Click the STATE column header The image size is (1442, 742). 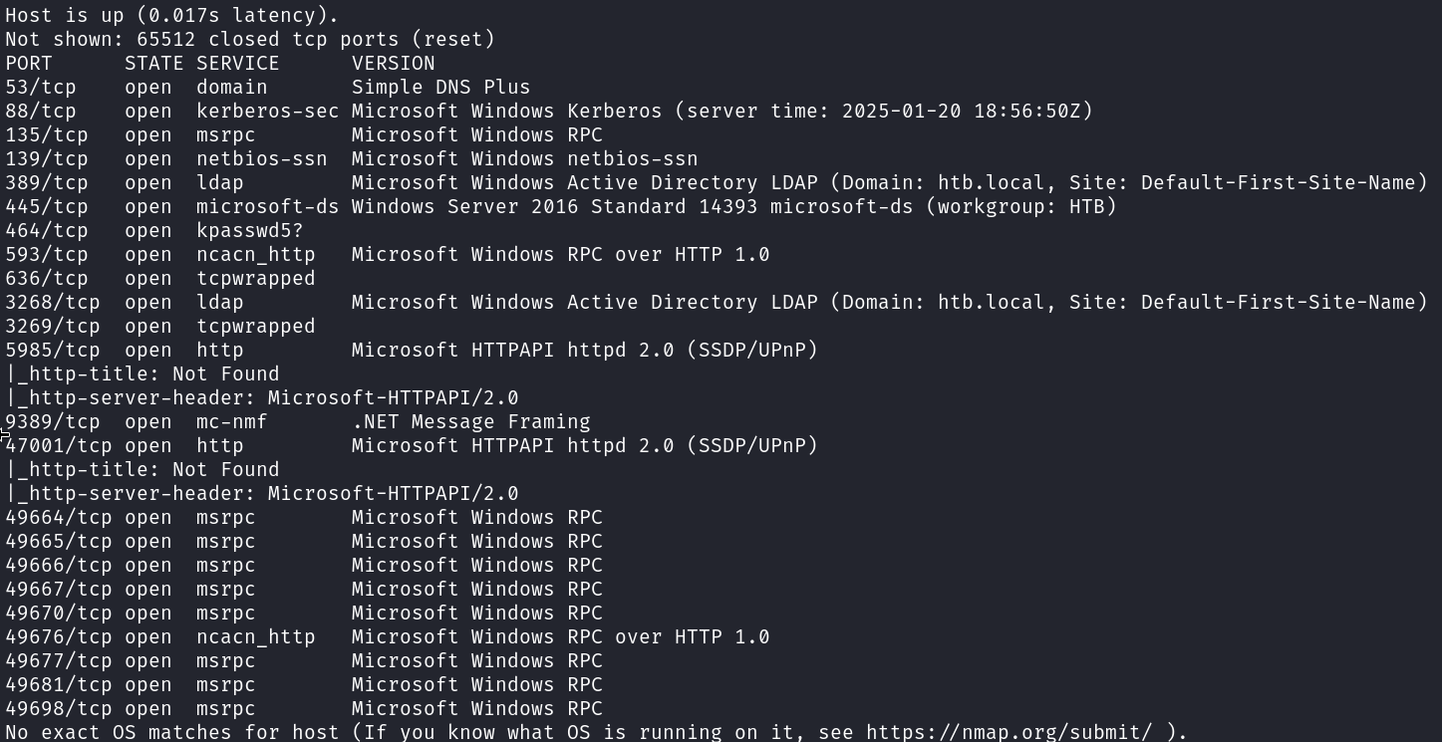[154, 64]
